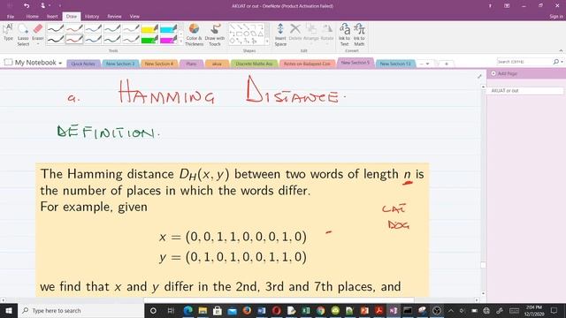Viewport: 566px width, 318px height.
Task: Click the Windows Start button
Action: click(9, 310)
